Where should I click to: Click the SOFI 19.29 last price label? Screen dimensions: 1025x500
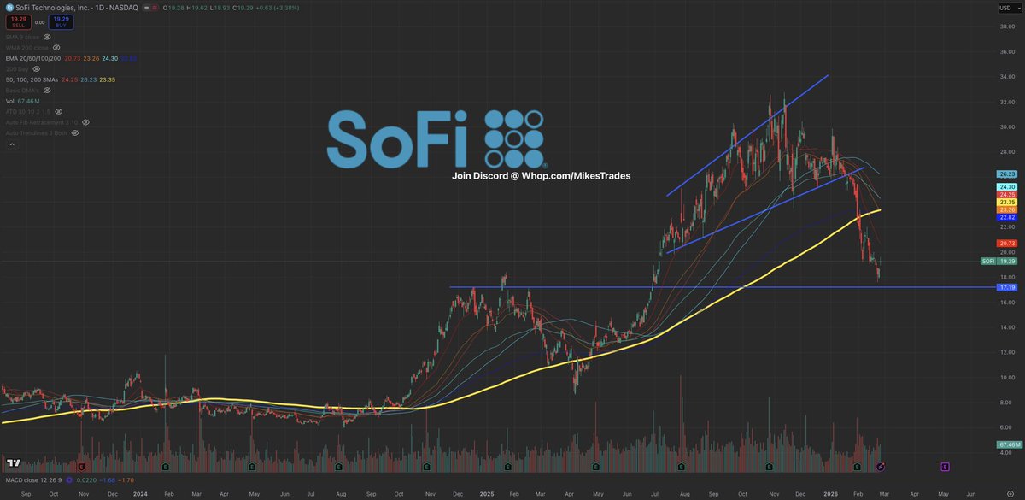point(1001,262)
